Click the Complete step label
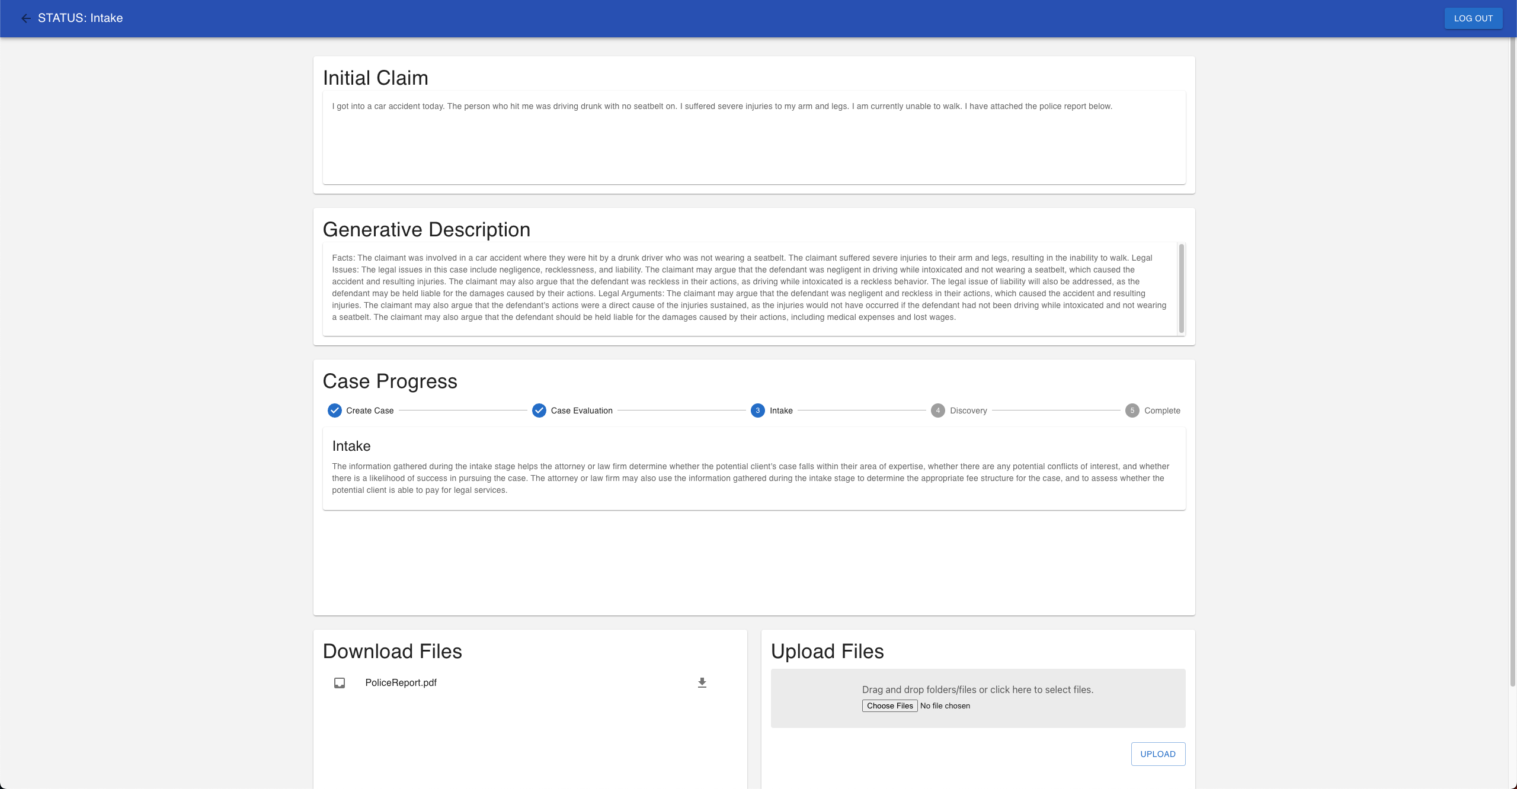This screenshot has width=1517, height=789. [1161, 410]
